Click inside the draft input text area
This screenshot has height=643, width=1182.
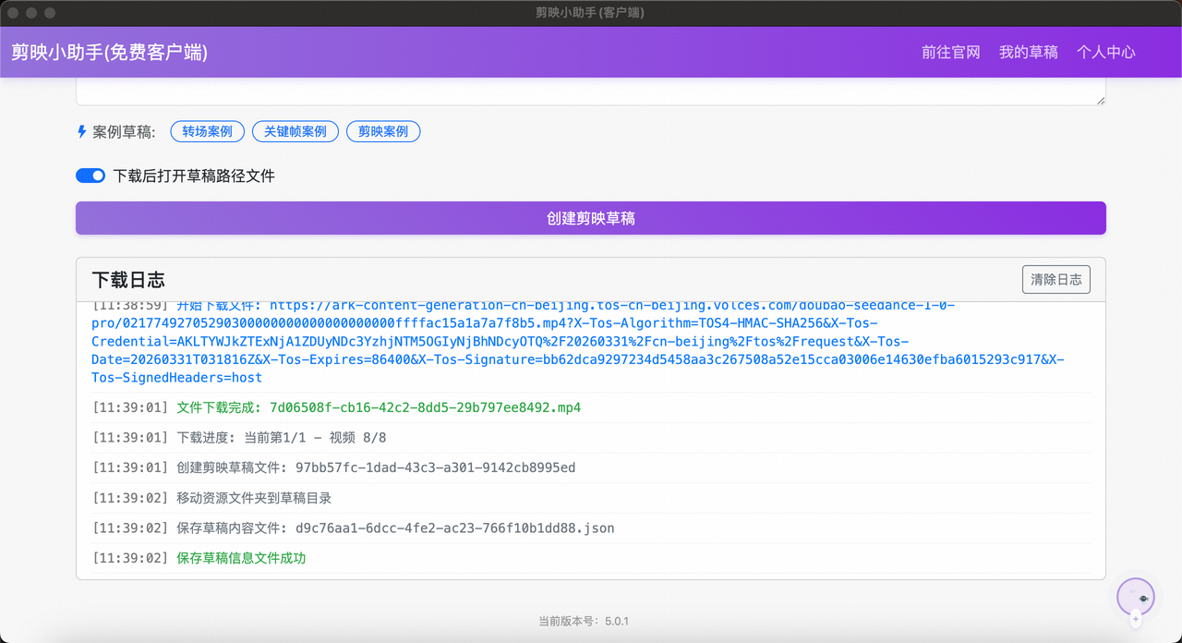click(x=590, y=91)
